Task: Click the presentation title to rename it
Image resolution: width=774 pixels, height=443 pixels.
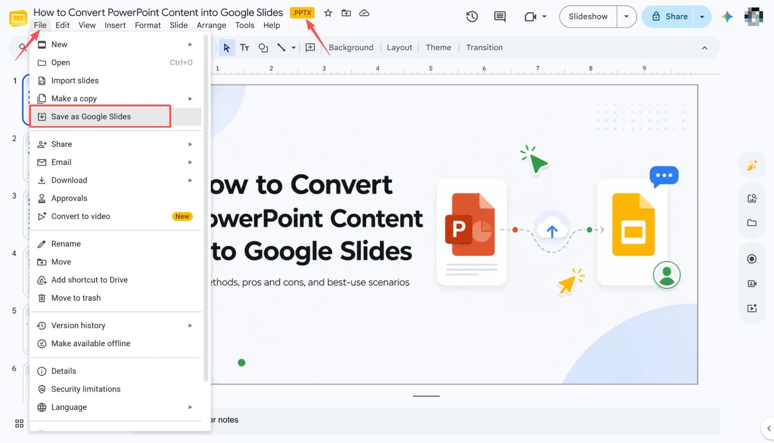Action: (158, 13)
